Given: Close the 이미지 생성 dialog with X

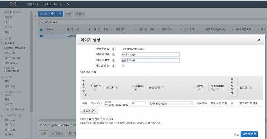Looking at the screenshot, I should [x=259, y=40].
